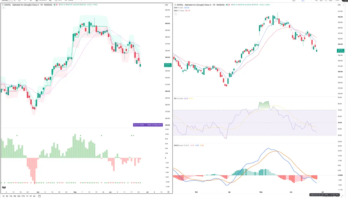Click the Ocs AI Trader button
Screen dimensions: 348x198
[x=139, y=125]
